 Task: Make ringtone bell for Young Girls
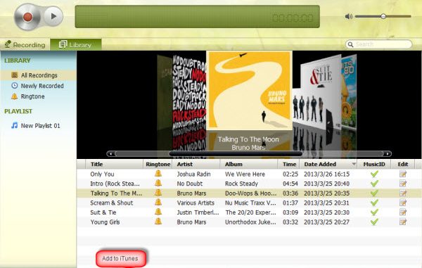(x=158, y=222)
